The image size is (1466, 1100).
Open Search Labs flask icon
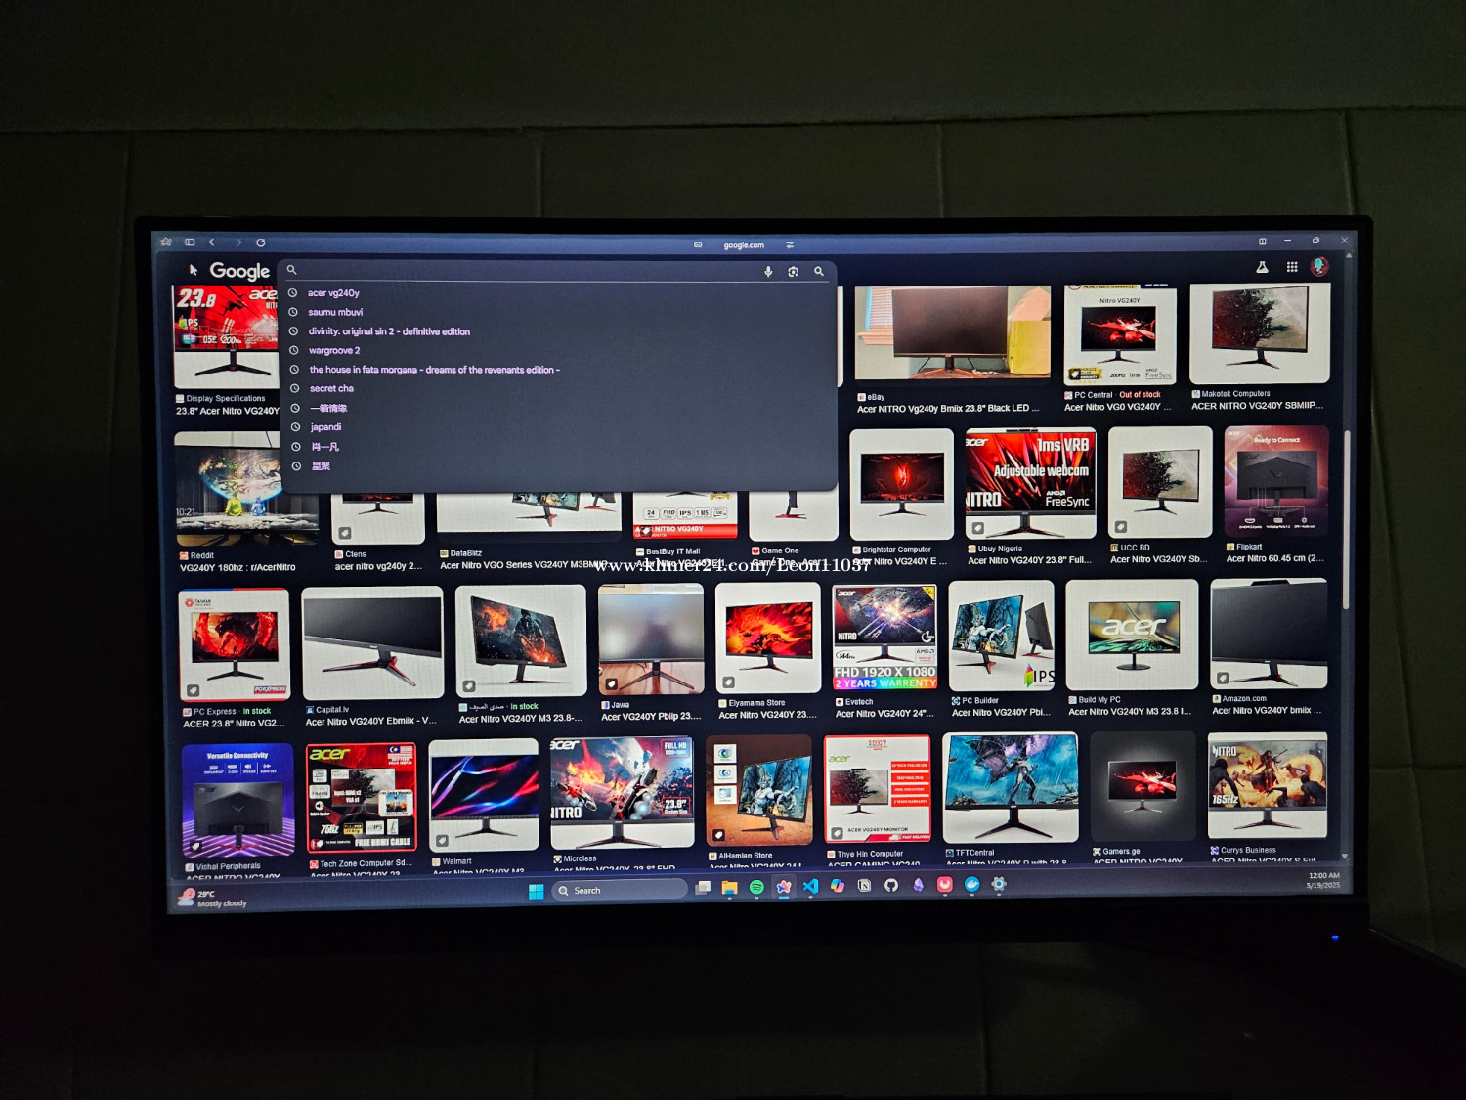pyautogui.click(x=1262, y=267)
